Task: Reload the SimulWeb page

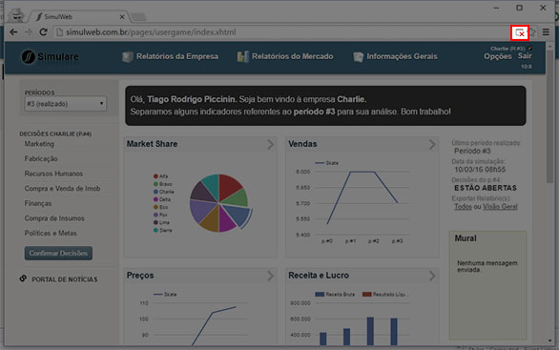Action: pos(43,32)
